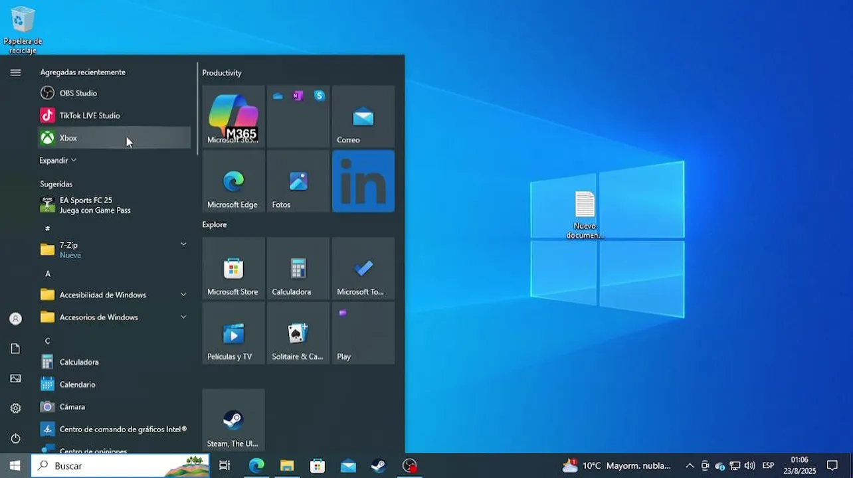Viewport: 853px width, 478px height.
Task: Click the Meet Now tray icon
Action: point(705,466)
